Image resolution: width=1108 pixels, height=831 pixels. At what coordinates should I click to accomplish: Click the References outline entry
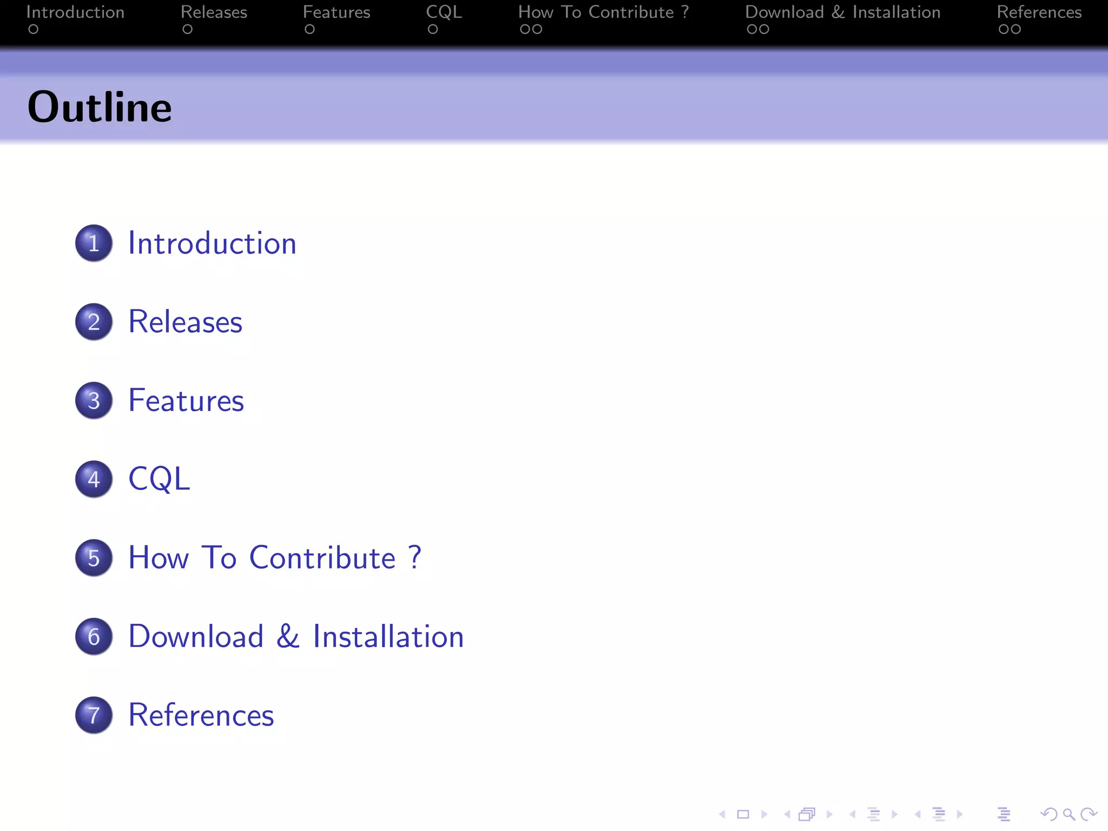201,715
